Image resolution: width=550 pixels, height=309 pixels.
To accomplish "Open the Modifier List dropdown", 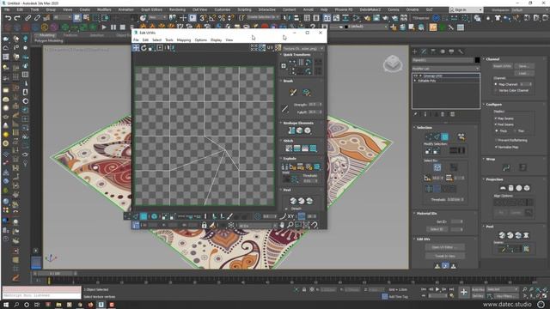I will [445, 69].
